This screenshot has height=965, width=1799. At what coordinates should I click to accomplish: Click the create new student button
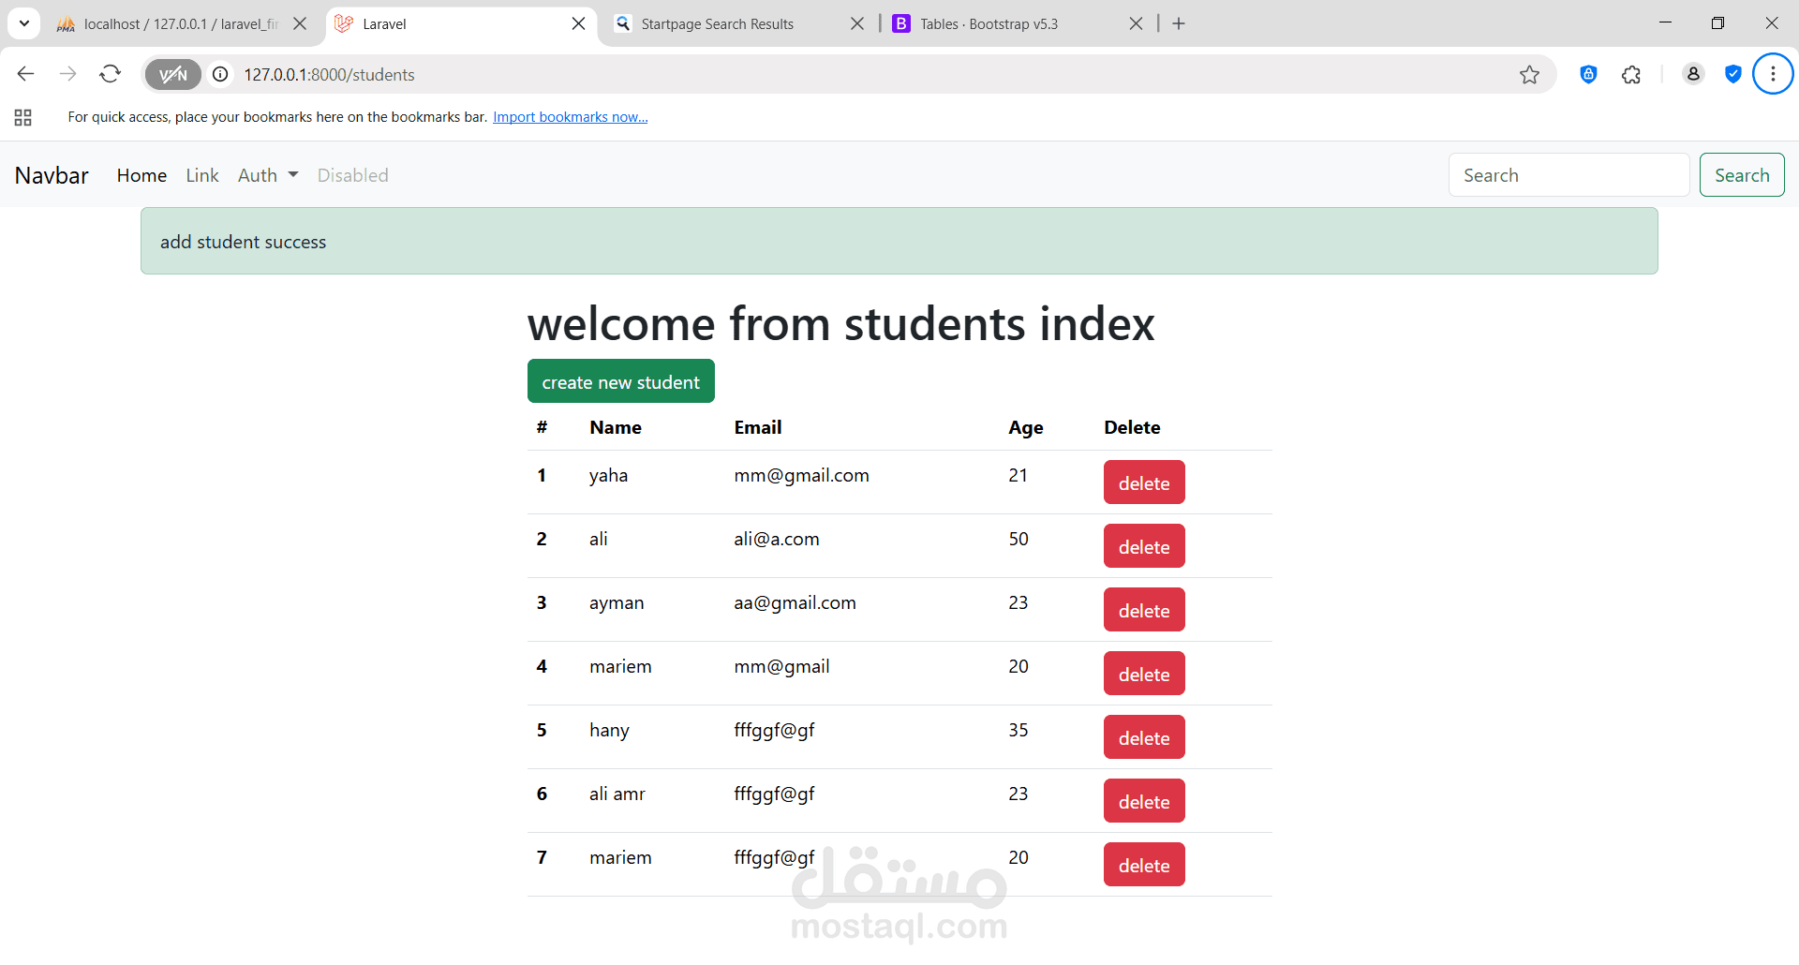click(621, 381)
